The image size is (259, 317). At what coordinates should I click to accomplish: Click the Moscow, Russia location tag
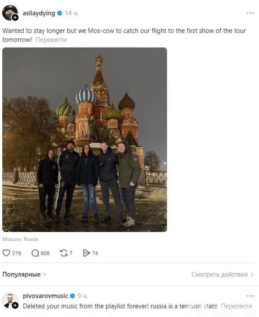pos(20,239)
